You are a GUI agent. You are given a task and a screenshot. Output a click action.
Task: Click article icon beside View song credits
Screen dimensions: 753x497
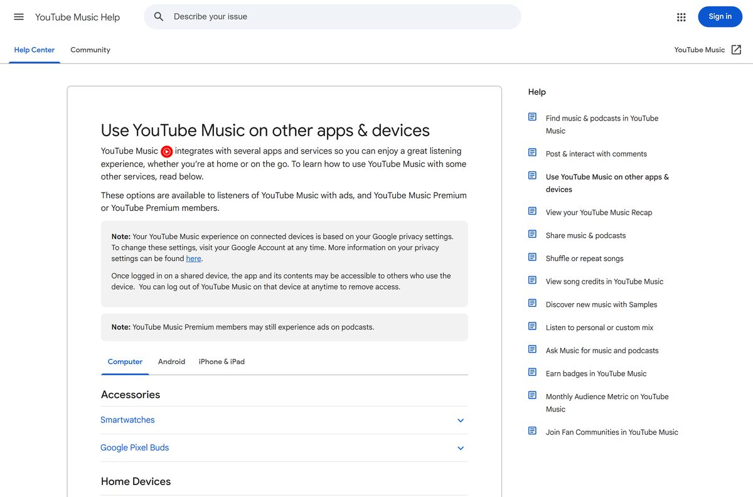532,280
